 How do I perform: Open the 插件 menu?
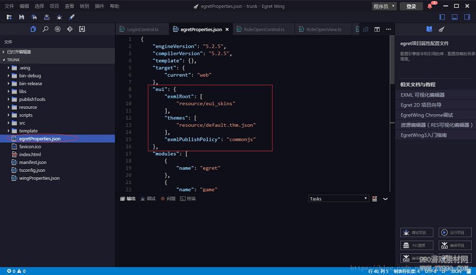point(99,6)
